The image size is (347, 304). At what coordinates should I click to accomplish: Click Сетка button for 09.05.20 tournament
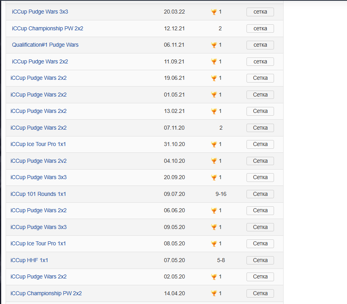(260, 227)
